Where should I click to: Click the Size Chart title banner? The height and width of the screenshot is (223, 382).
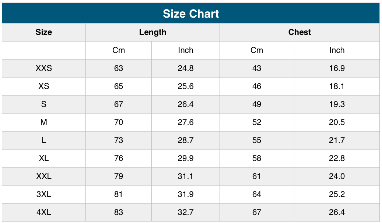(x=191, y=14)
